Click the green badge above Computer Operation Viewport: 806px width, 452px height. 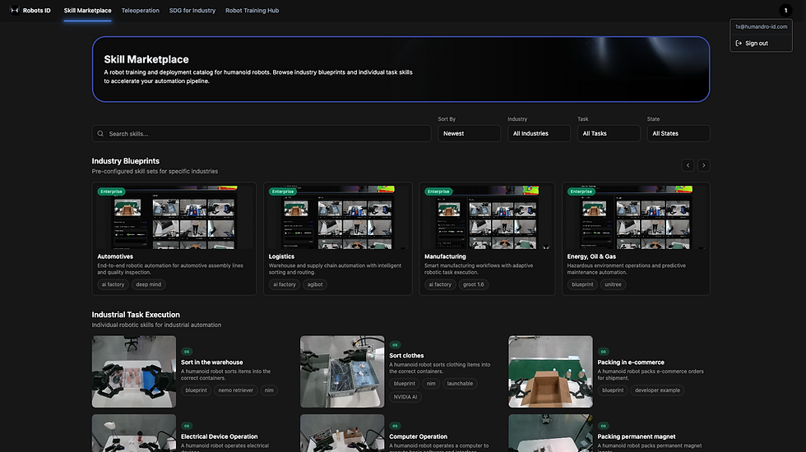[395, 426]
